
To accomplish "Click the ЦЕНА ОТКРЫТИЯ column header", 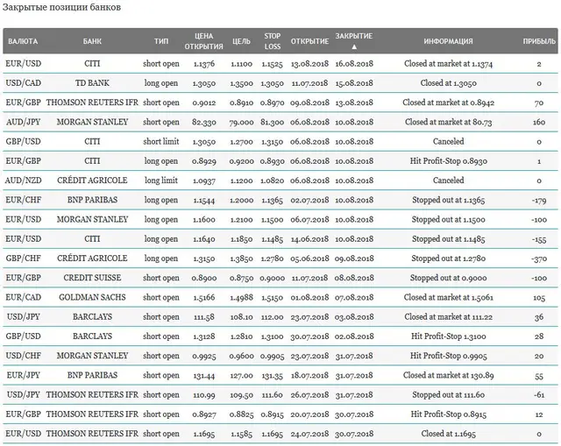I will click(x=204, y=41).
